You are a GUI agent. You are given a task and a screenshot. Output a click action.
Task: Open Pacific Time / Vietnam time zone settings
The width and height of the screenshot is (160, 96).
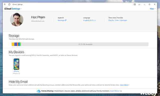[x=118, y=20]
